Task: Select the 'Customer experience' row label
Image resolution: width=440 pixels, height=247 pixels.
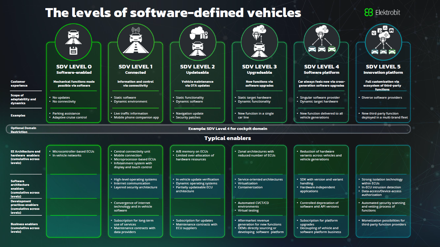Action: [19, 84]
